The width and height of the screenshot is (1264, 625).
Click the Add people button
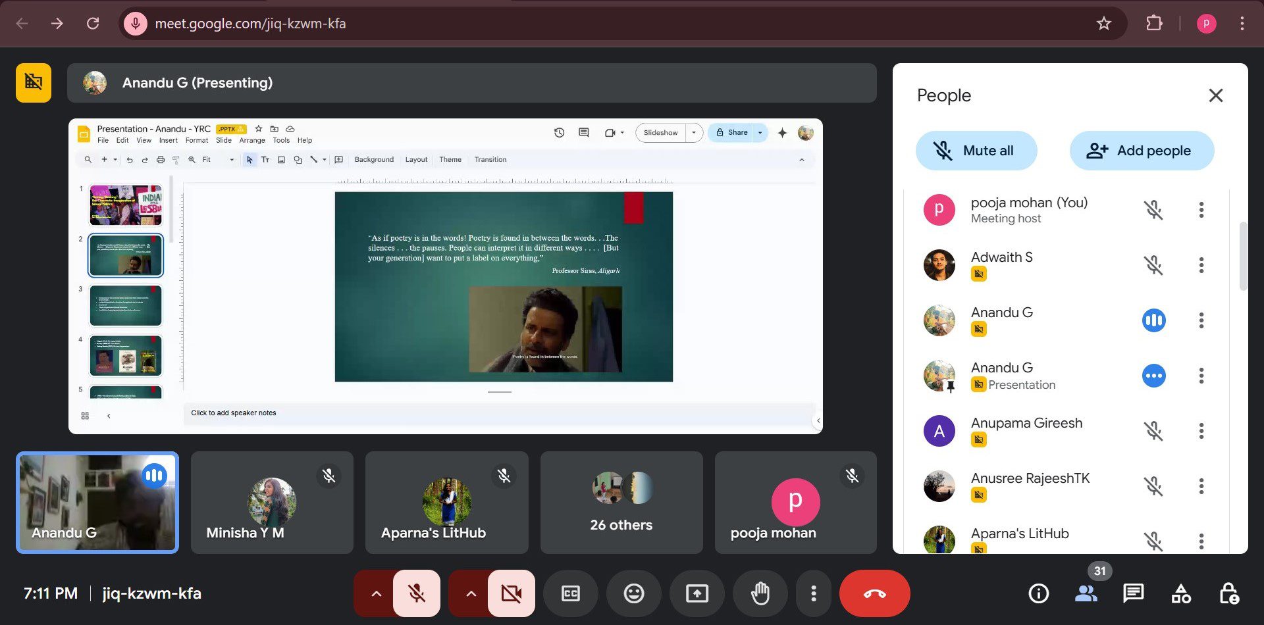click(x=1142, y=151)
